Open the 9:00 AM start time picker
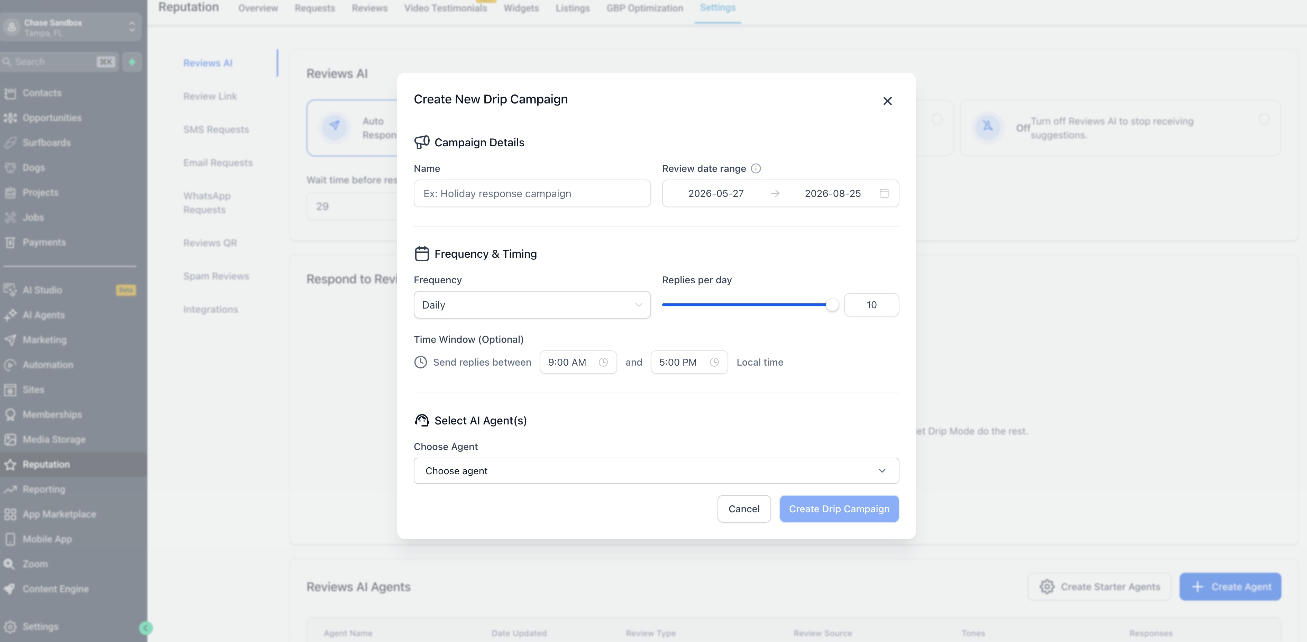Screen dimensions: 1307x642 [578, 363]
